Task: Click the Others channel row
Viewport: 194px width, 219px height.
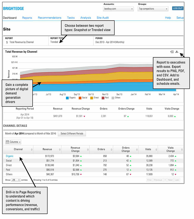Action: pos(93,174)
